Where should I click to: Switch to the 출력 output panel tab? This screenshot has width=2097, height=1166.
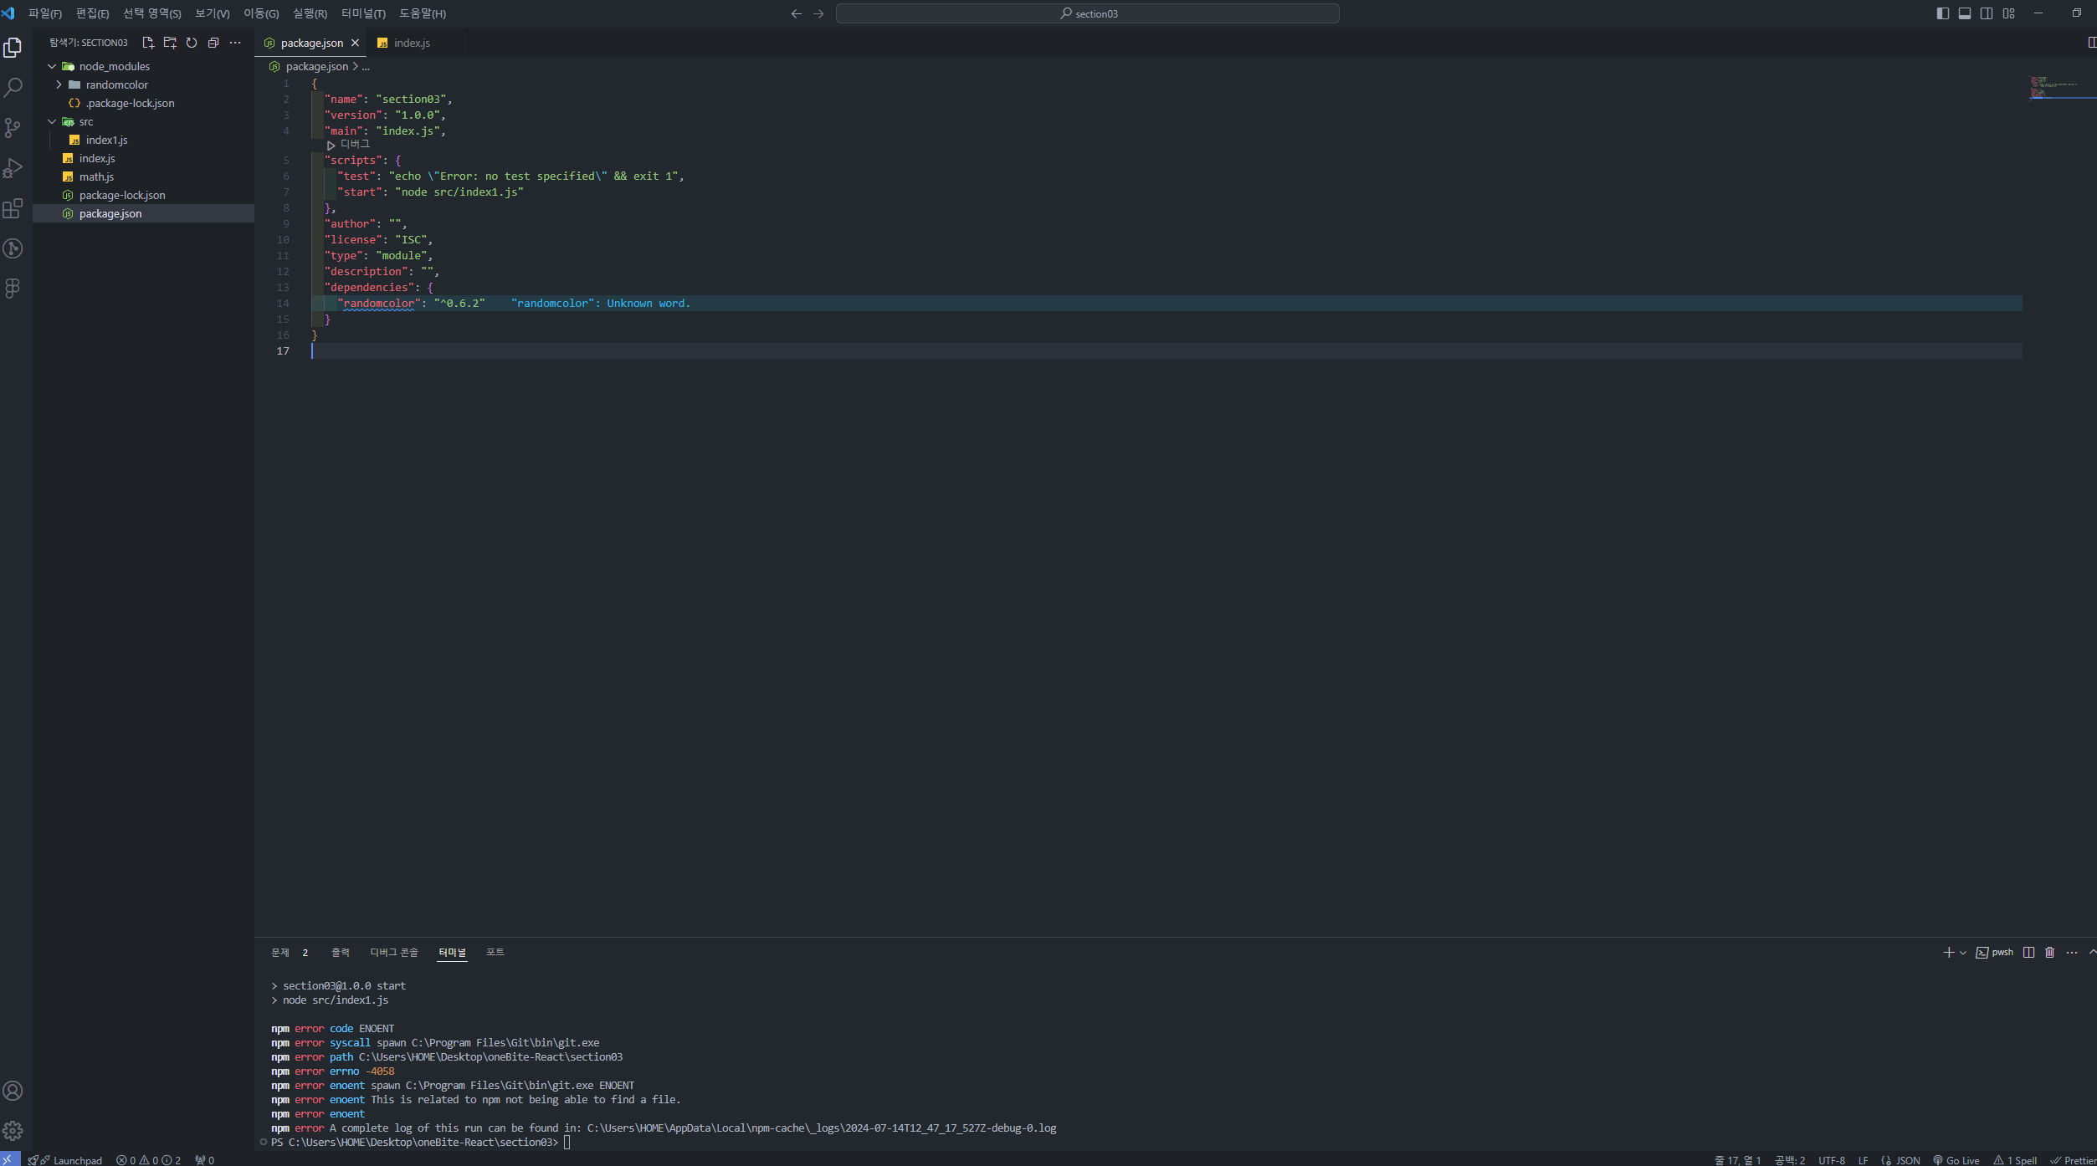click(x=340, y=953)
